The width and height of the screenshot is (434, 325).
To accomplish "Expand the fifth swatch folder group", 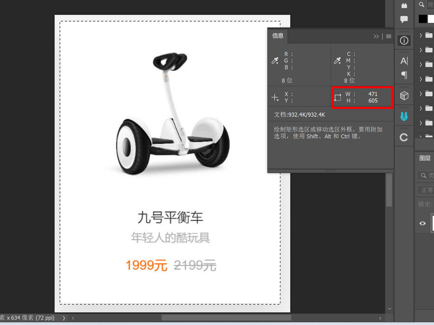I will tap(421, 94).
